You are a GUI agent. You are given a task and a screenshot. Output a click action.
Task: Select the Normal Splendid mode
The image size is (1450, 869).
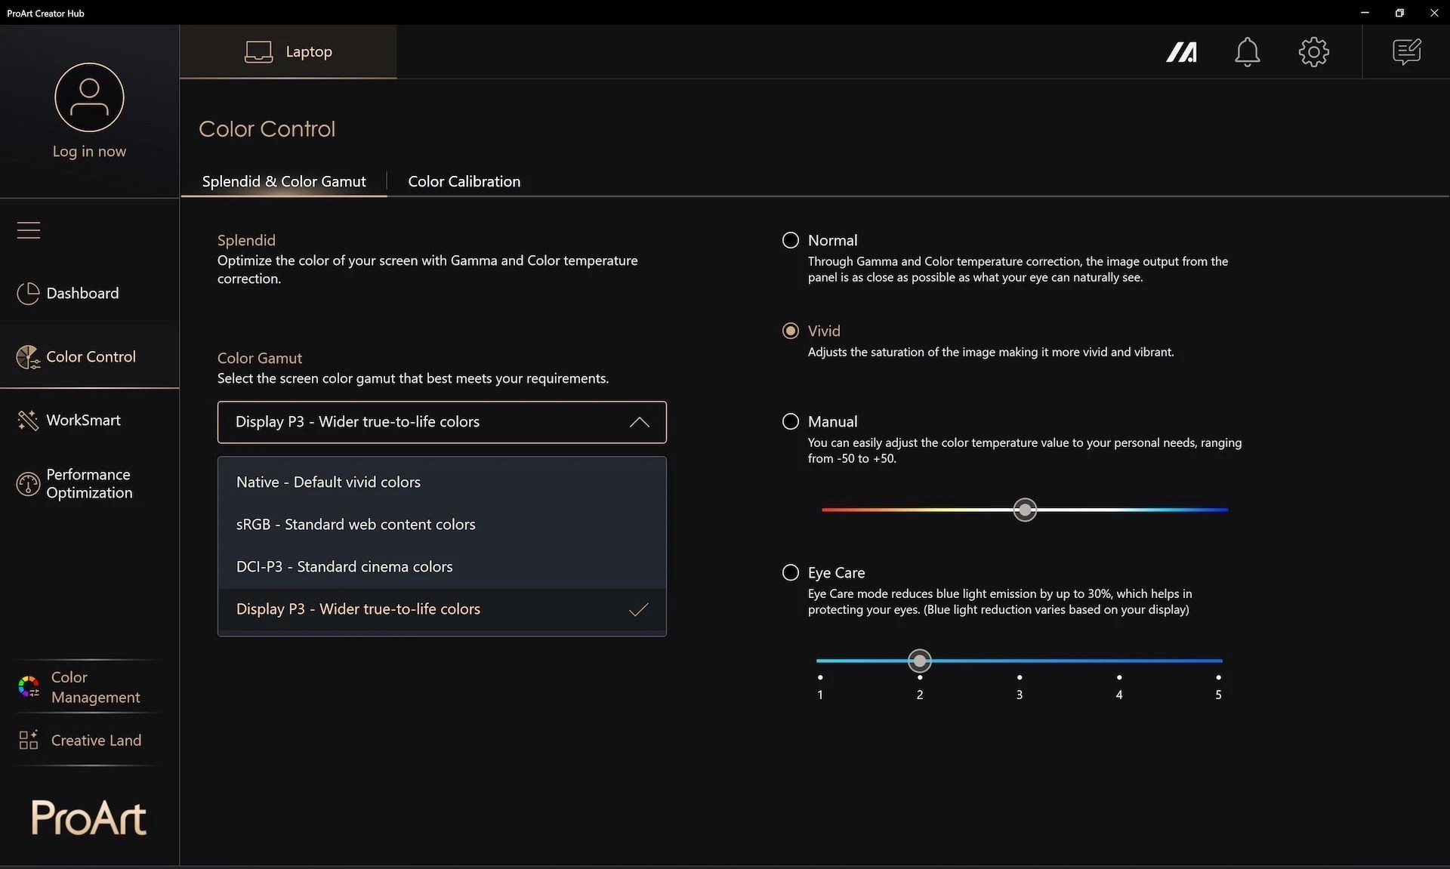click(x=791, y=241)
